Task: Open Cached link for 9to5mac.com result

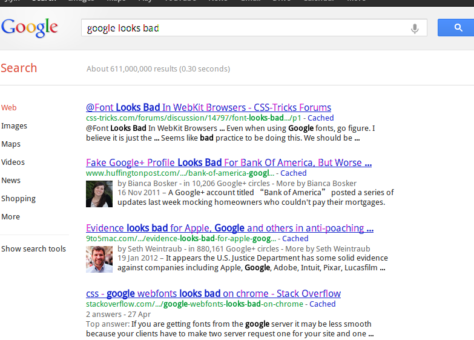Action: [295, 238]
